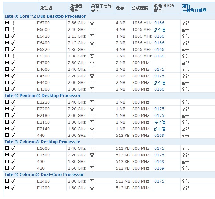This screenshot has height=199, width=215.
Task: Click the help icon beside 主板修订版 header
Action: (205, 10)
